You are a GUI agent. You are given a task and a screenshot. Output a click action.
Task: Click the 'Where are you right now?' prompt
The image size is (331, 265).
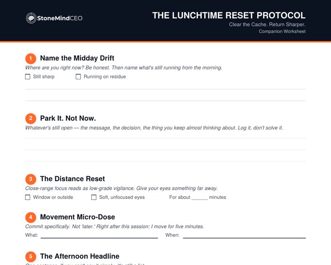point(124,68)
